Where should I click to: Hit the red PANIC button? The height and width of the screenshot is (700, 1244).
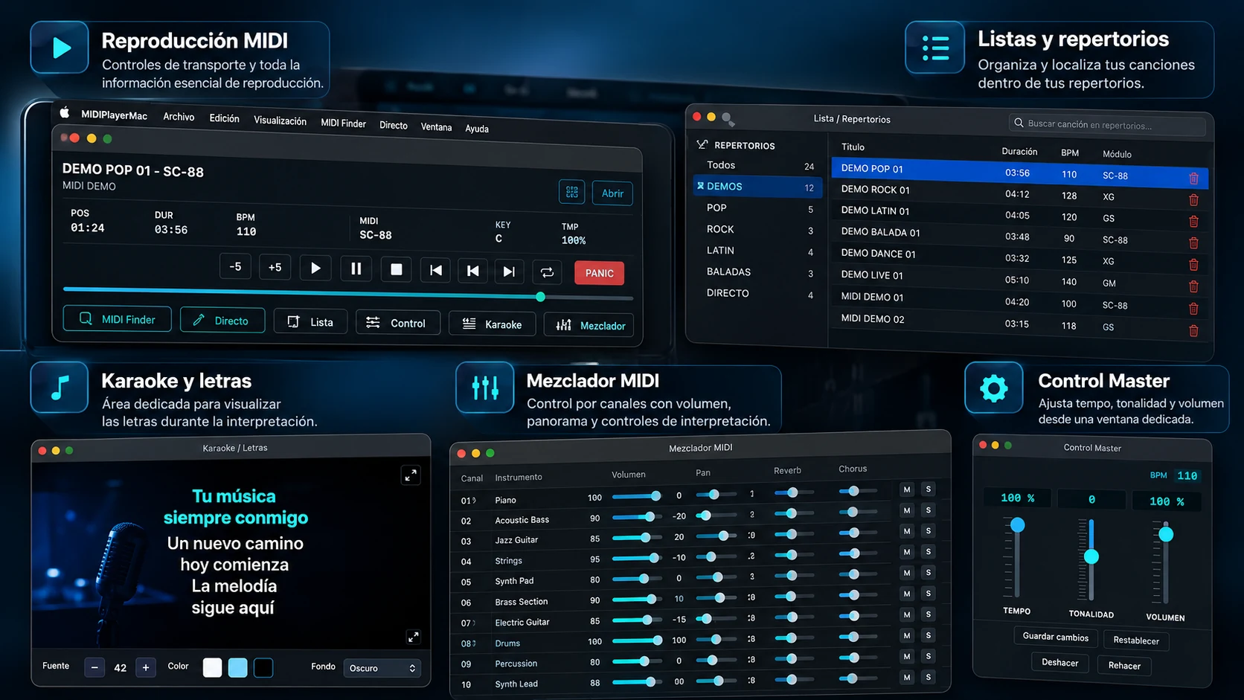pos(599,273)
